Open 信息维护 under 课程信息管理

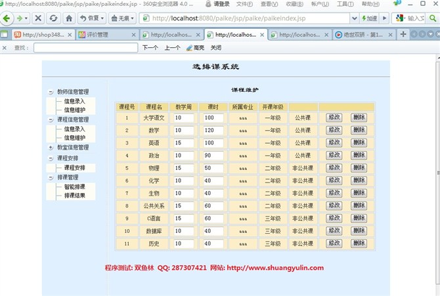(74, 138)
